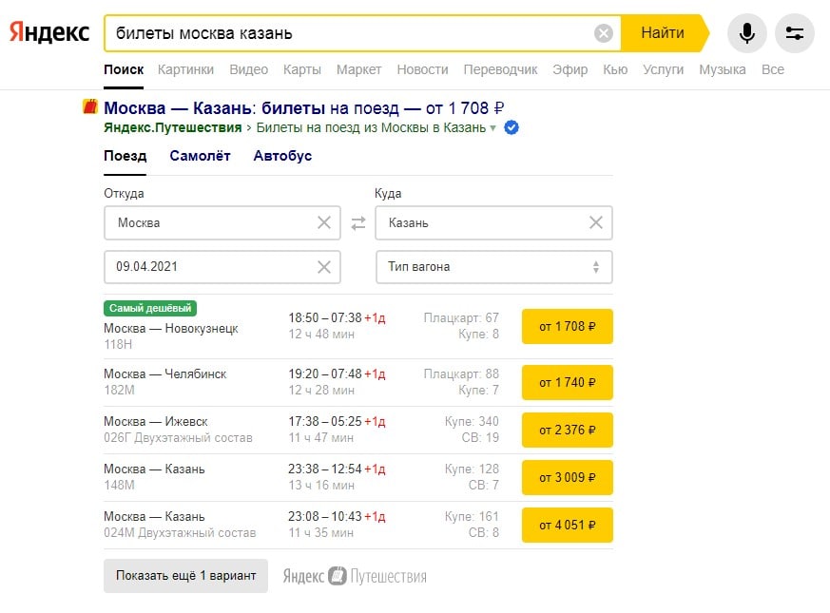The height and width of the screenshot is (613, 830).
Task: Buy ticket from 1 740 ₽
Action: 567,382
